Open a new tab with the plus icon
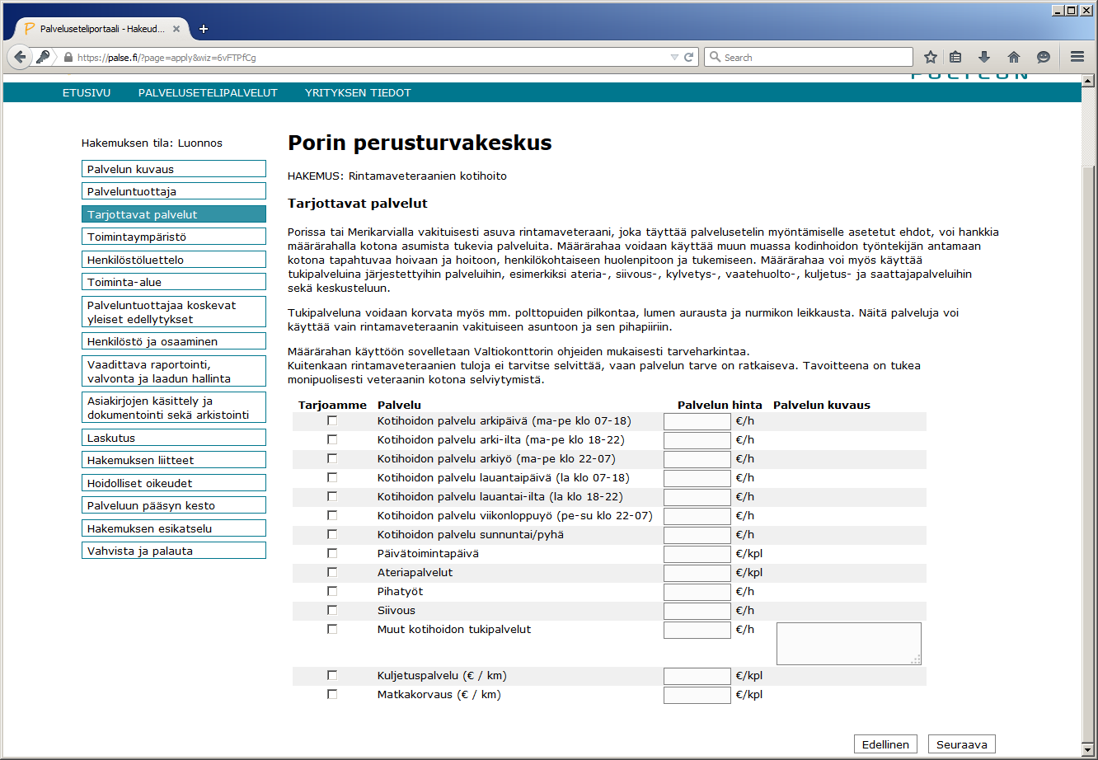Image resolution: width=1098 pixels, height=760 pixels. [204, 29]
